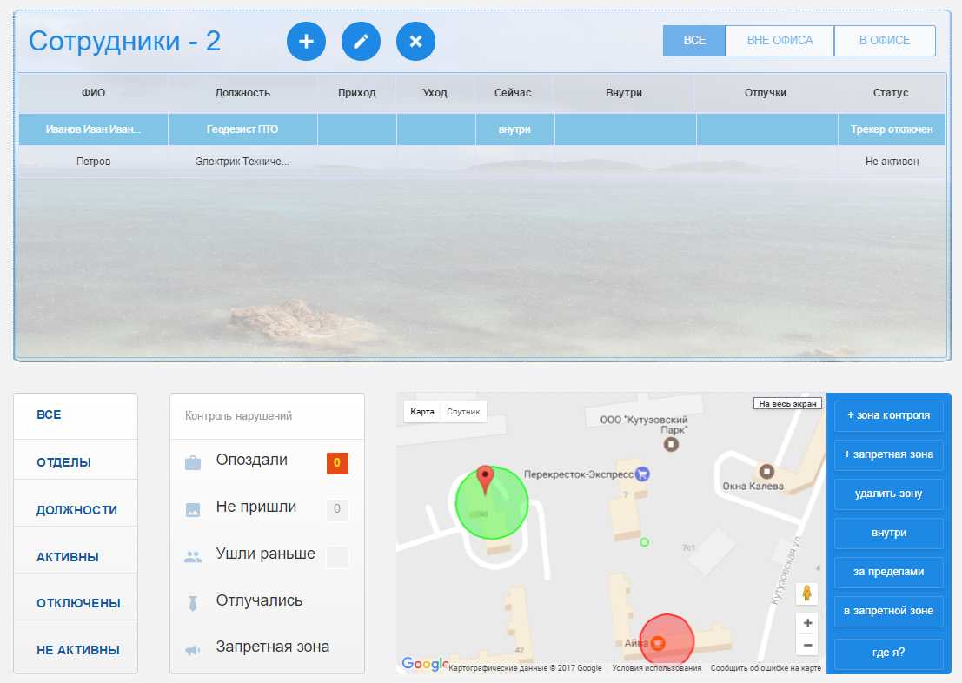Screen dimensions: 962x683
Task: Select the НЕ АКТИВНЫ tab
Action: [77, 650]
